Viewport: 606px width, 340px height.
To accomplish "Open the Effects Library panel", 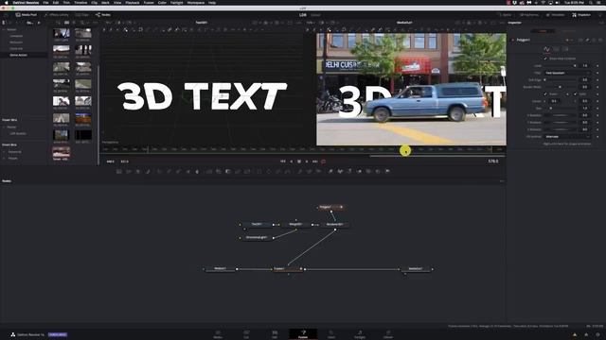I will coord(57,15).
